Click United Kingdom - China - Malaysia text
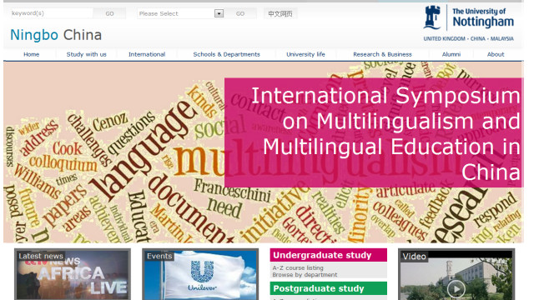Image resolution: width=534 pixels, height=300 pixels. 468,39
